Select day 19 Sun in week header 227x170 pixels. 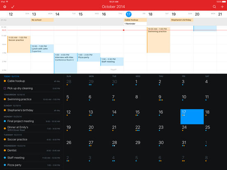182,14
